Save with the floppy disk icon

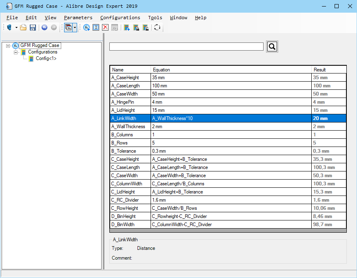click(x=33, y=28)
